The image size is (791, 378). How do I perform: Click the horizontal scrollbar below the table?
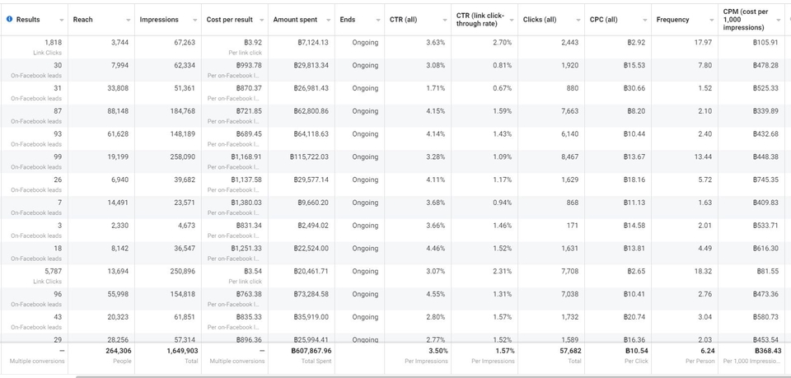pos(412,376)
